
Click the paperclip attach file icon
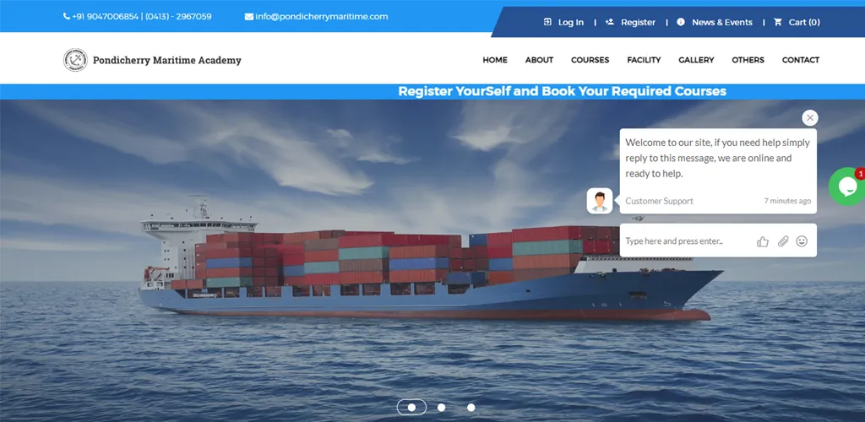tap(783, 241)
